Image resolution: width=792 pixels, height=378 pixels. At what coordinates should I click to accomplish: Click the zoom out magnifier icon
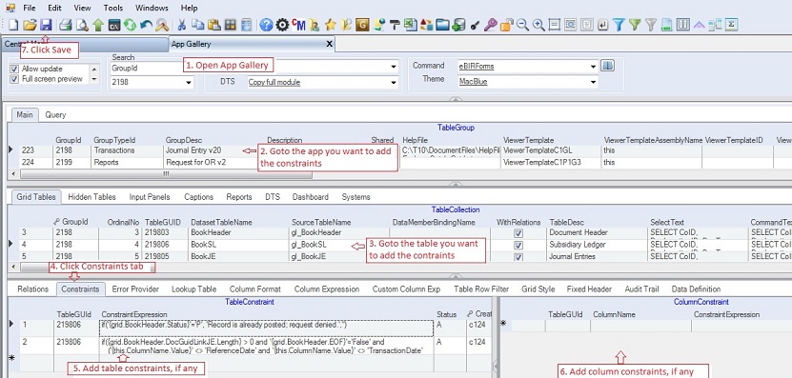coord(522,25)
